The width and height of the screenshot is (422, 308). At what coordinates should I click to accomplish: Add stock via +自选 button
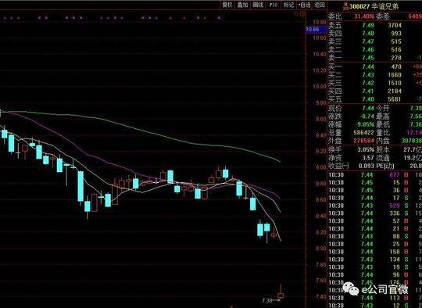[x=304, y=5]
